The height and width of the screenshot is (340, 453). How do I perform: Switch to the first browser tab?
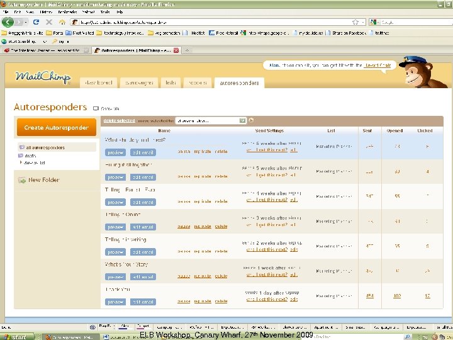point(46,50)
